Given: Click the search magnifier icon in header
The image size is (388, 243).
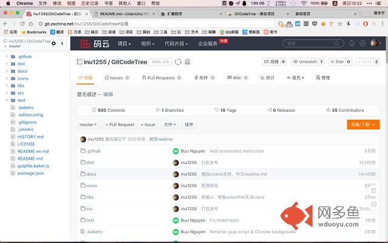Looking at the screenshot, I should pyautogui.click(x=336, y=43).
